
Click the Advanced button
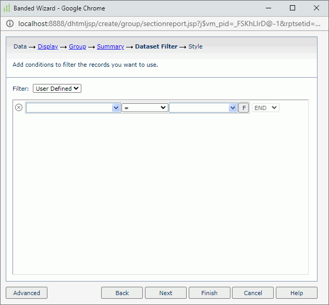pyautogui.click(x=27, y=293)
